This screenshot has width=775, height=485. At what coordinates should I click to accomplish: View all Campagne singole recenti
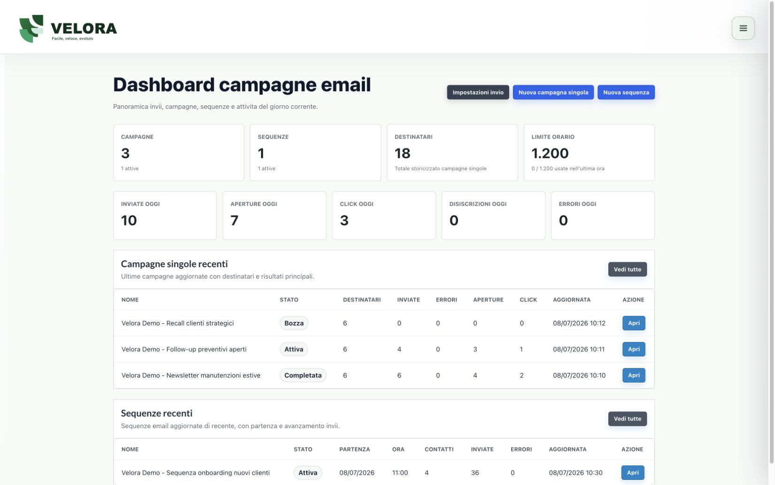(628, 269)
